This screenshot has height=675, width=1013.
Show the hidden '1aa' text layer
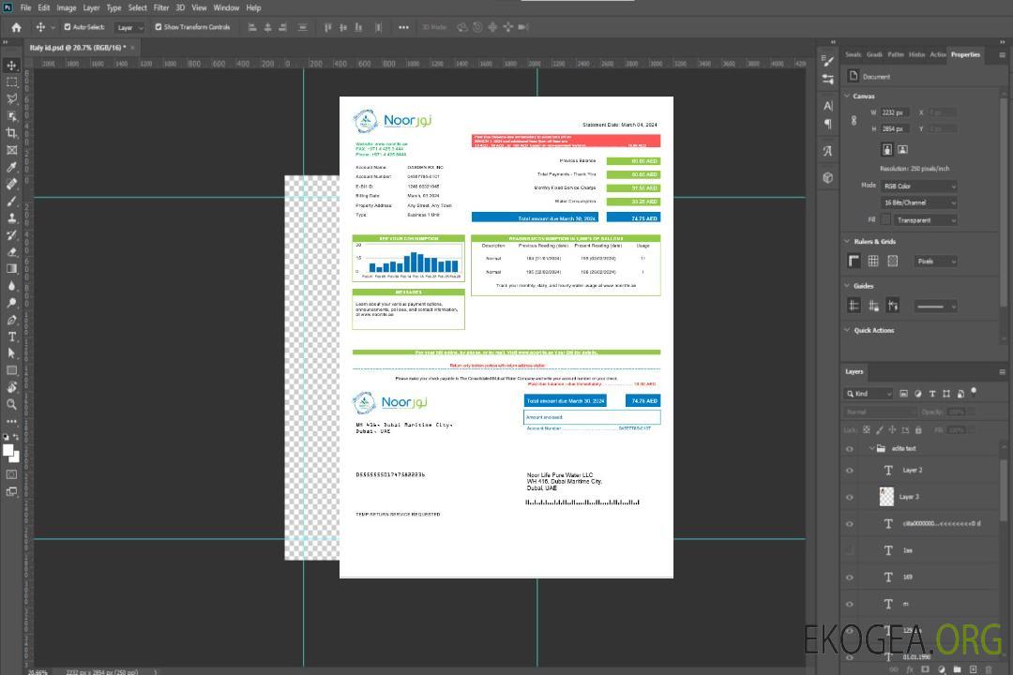[850, 550]
